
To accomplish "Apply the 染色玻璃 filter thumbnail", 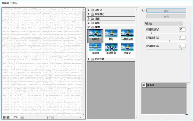I will pyautogui.click(x=111, y=49).
